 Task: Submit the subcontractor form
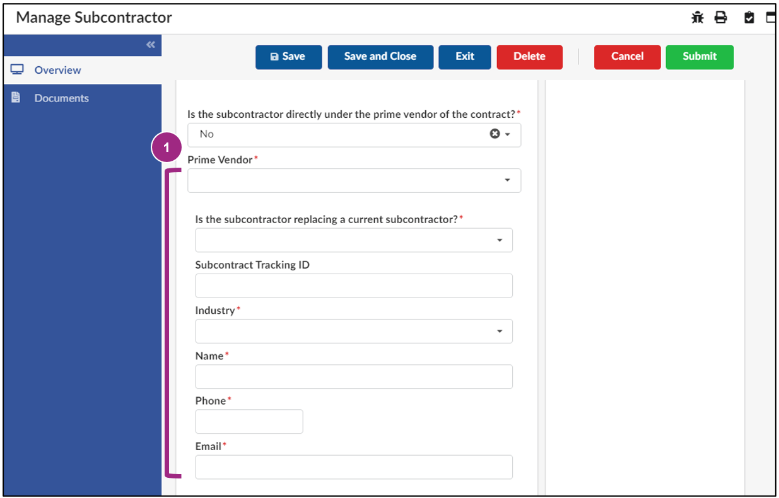(699, 57)
